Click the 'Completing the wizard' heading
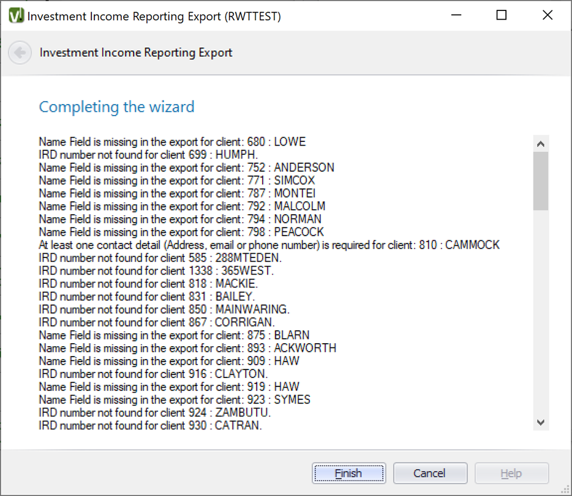This screenshot has height=496, width=572. tap(117, 107)
